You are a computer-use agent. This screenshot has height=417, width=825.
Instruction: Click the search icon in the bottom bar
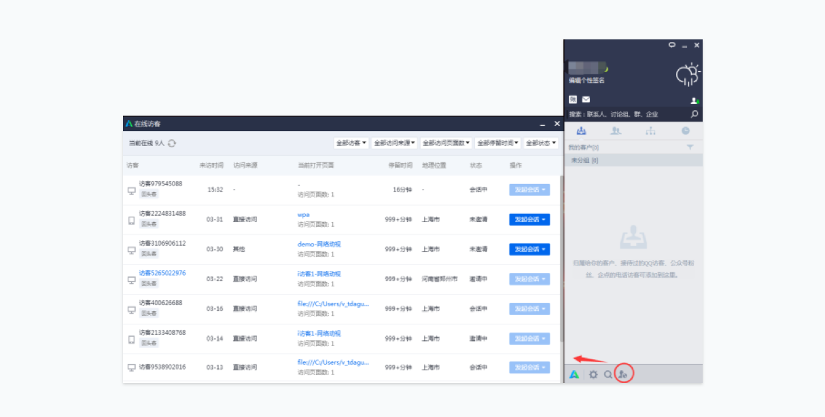click(x=608, y=374)
